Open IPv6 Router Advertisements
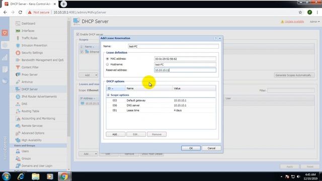 tap(39, 97)
